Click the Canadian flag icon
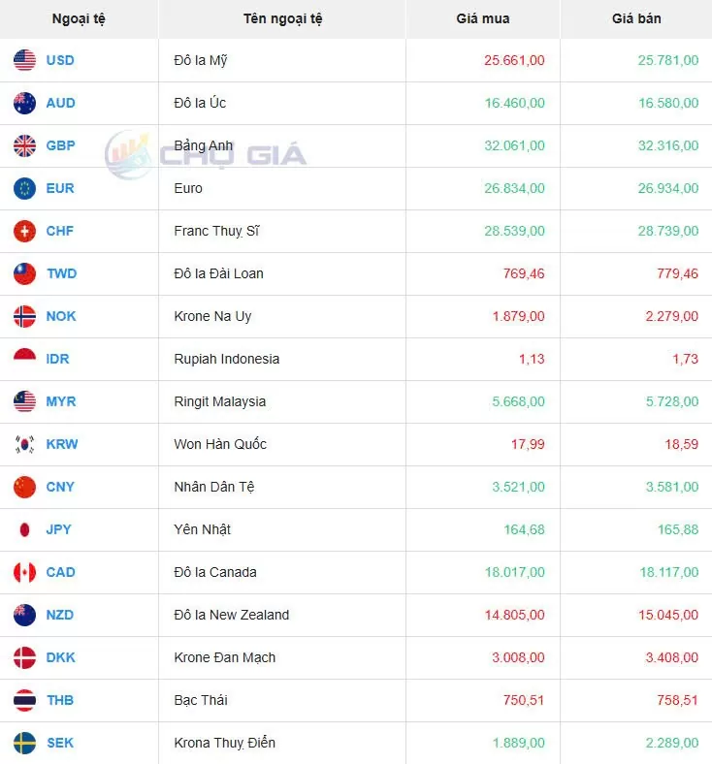The image size is (712, 764). [x=24, y=572]
